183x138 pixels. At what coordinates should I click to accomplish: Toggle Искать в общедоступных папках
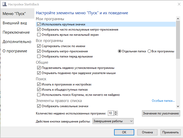coord(39,90)
